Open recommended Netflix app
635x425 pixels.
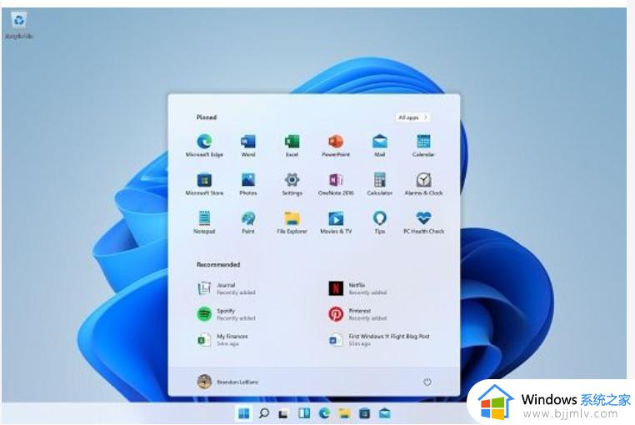(358, 288)
